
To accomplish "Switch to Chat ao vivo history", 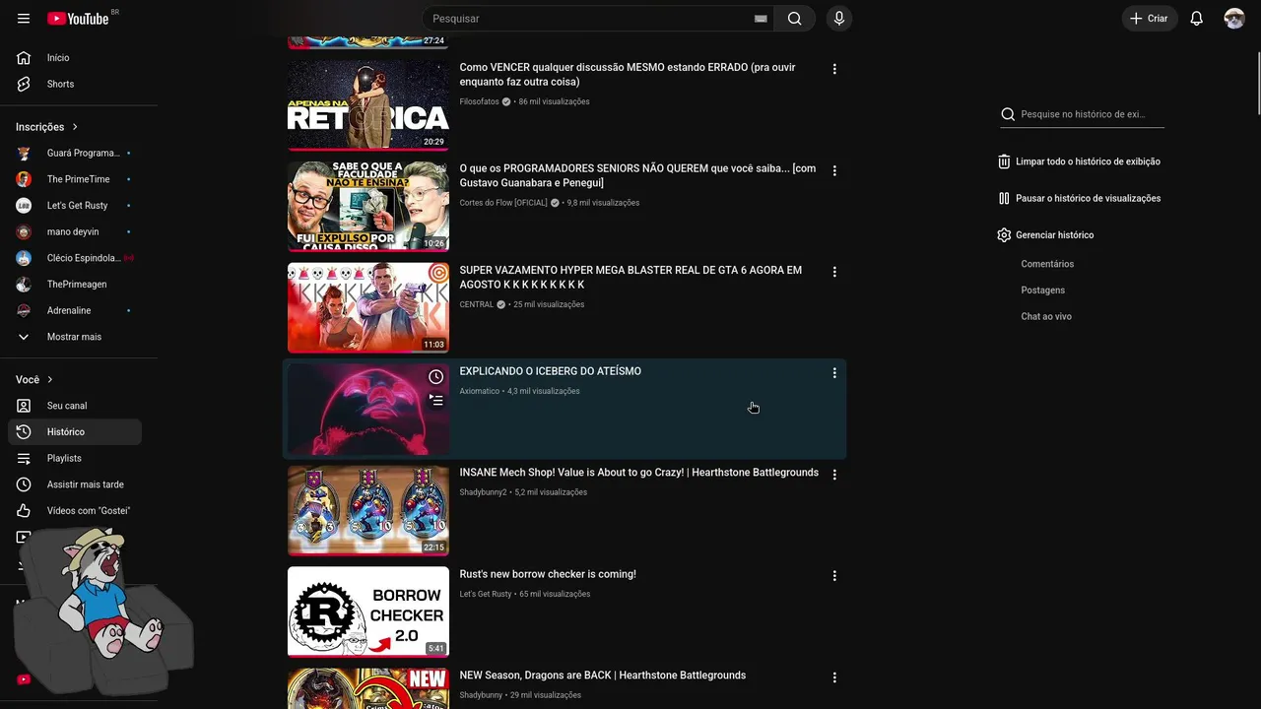I will [1046, 316].
